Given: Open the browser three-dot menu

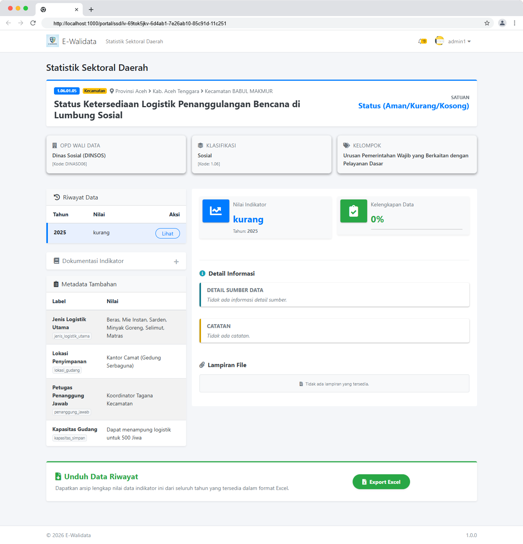Looking at the screenshot, I should 514,23.
